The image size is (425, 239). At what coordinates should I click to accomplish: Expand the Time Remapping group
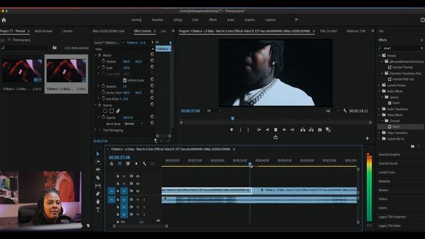96,130
